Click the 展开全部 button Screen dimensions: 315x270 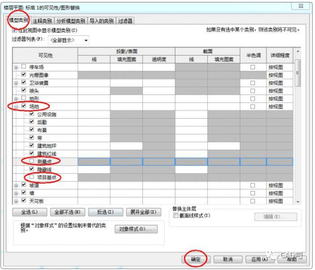click(x=144, y=212)
